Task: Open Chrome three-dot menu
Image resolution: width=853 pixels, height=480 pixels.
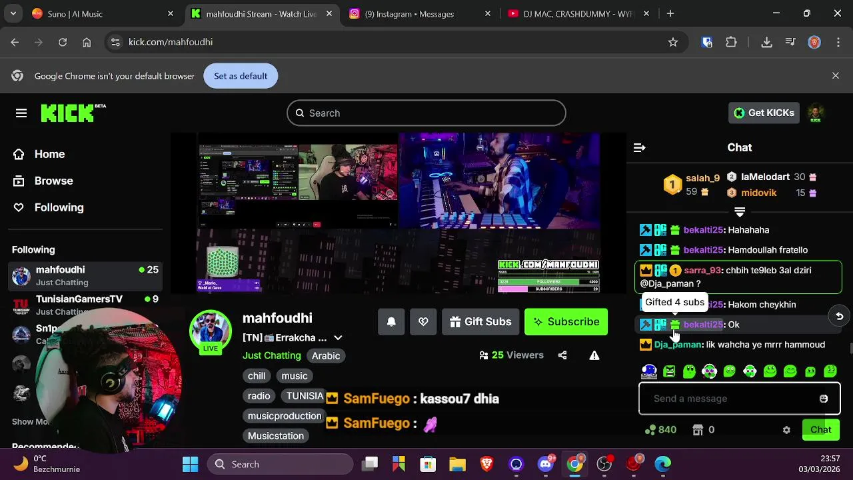Action: coord(837,42)
